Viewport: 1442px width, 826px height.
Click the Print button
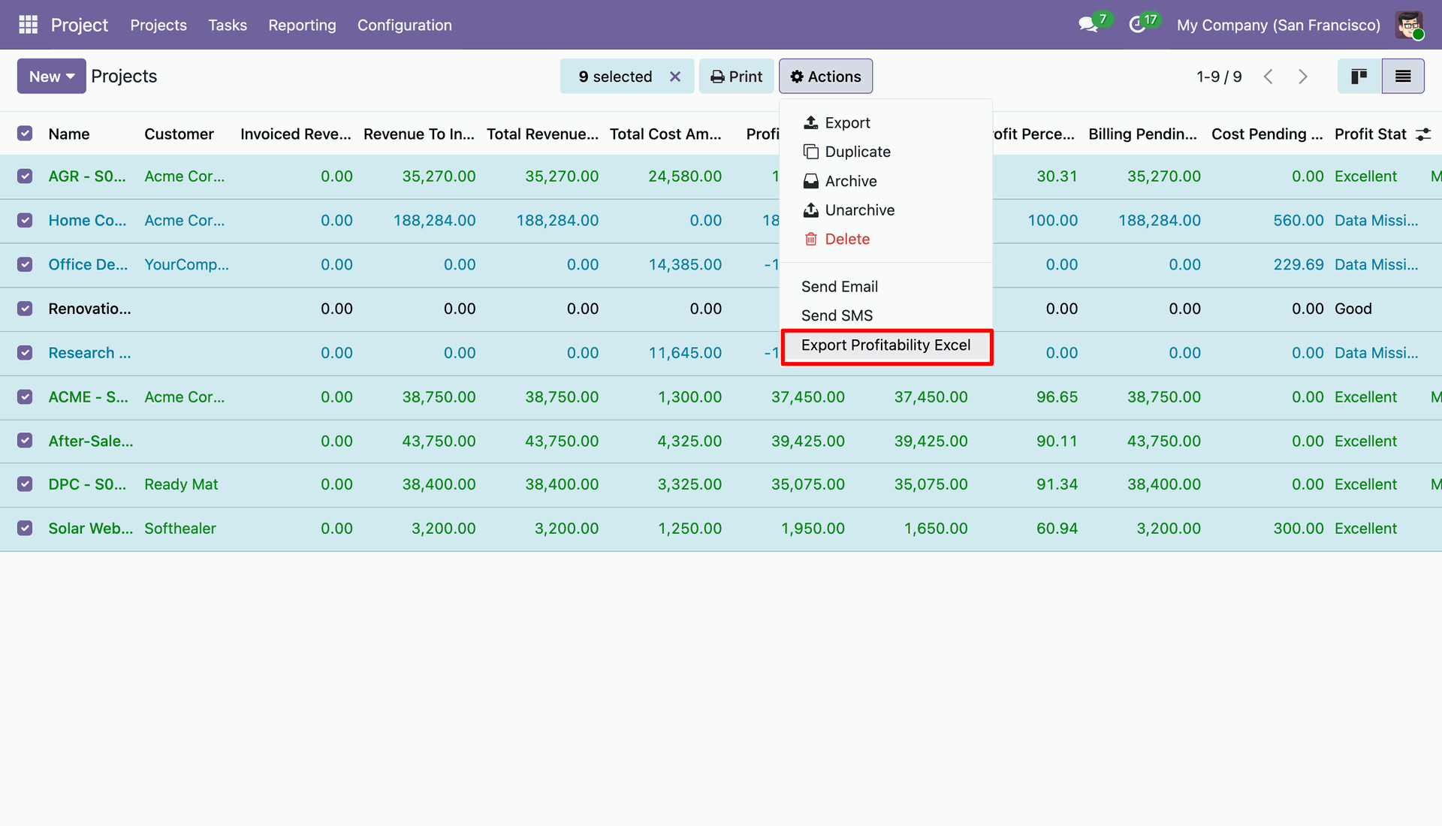click(x=736, y=77)
